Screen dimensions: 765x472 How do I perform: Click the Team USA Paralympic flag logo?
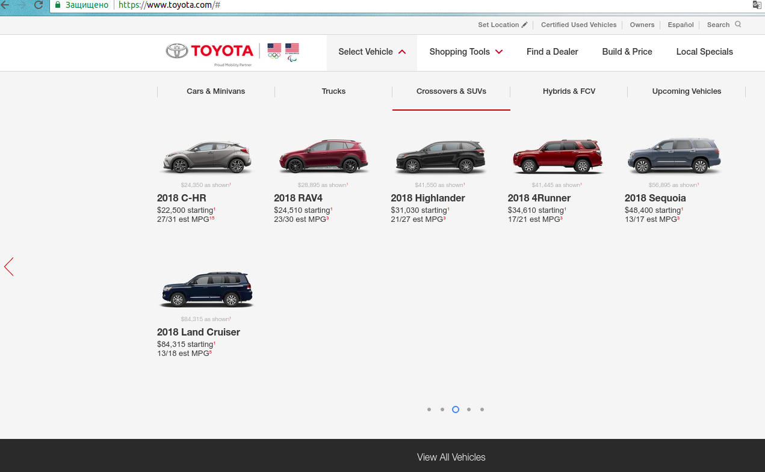pyautogui.click(x=293, y=52)
